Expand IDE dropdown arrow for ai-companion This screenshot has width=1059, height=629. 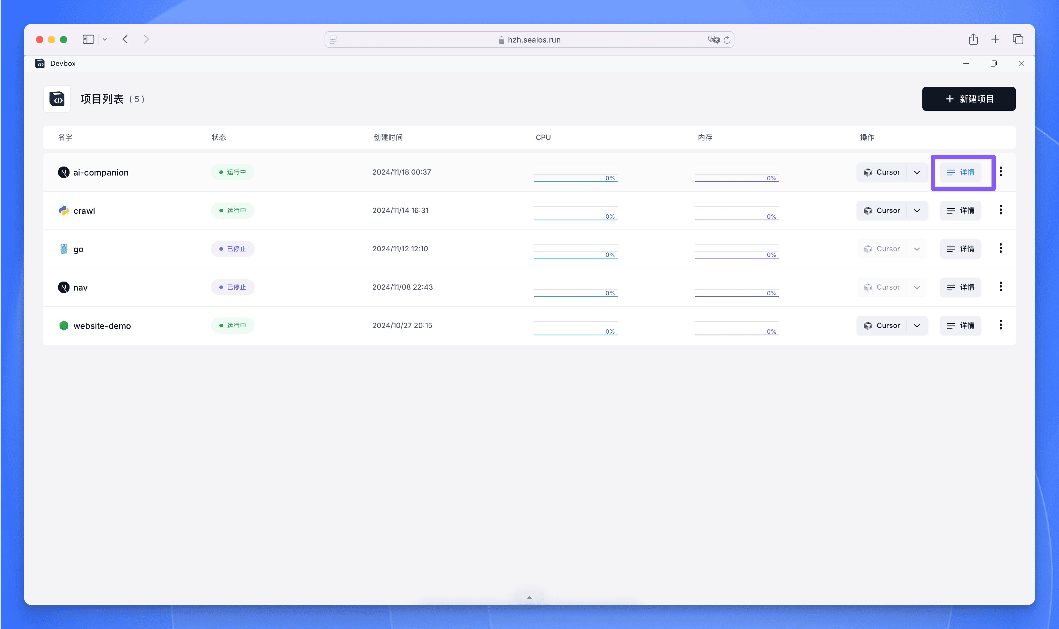(x=917, y=172)
